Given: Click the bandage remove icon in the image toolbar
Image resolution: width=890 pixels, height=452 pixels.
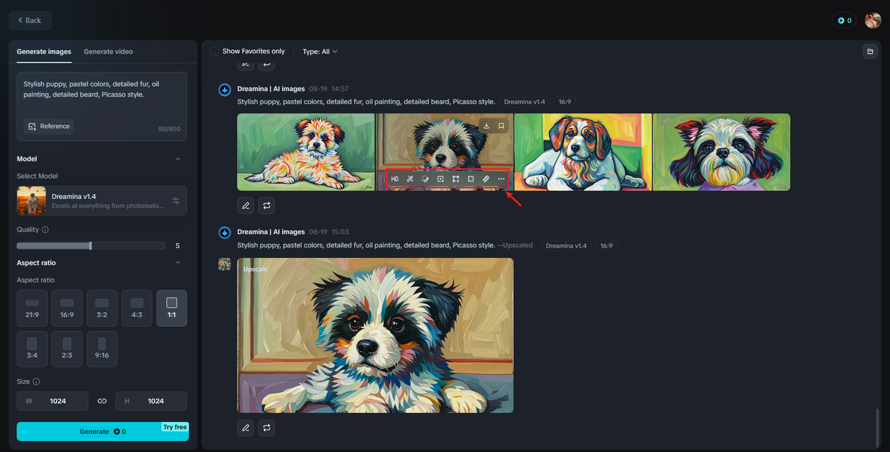Looking at the screenshot, I should (x=486, y=179).
